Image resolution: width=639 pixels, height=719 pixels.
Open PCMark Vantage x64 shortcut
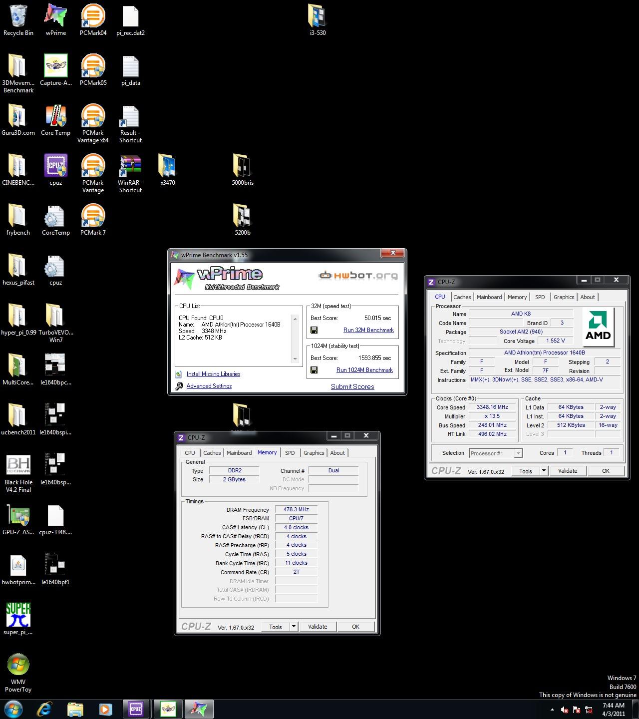(x=93, y=123)
